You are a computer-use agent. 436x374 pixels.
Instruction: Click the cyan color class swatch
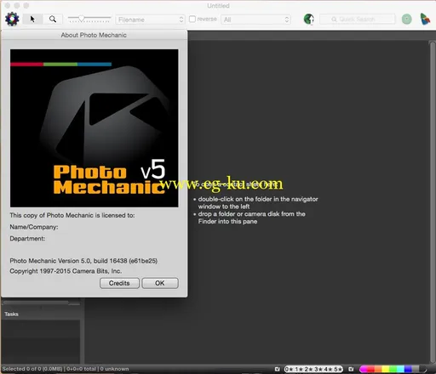(400, 369)
